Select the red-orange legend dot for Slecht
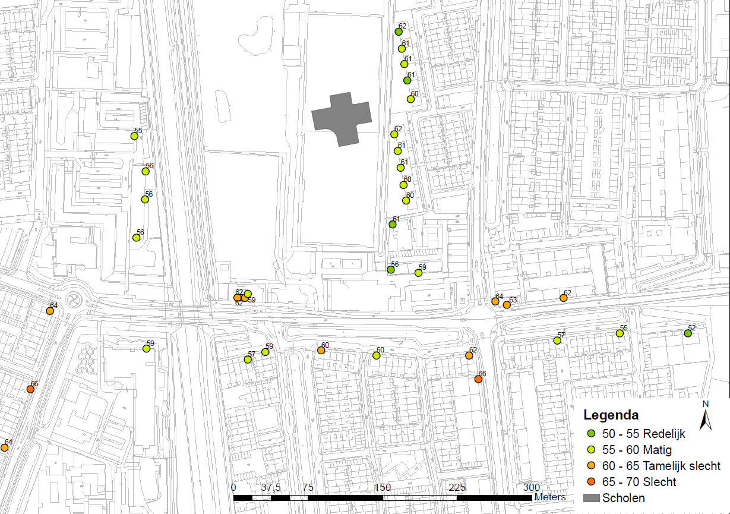The width and height of the screenshot is (730, 514). coord(591,482)
